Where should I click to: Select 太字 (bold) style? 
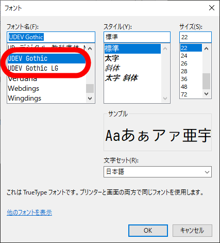pos(132,58)
